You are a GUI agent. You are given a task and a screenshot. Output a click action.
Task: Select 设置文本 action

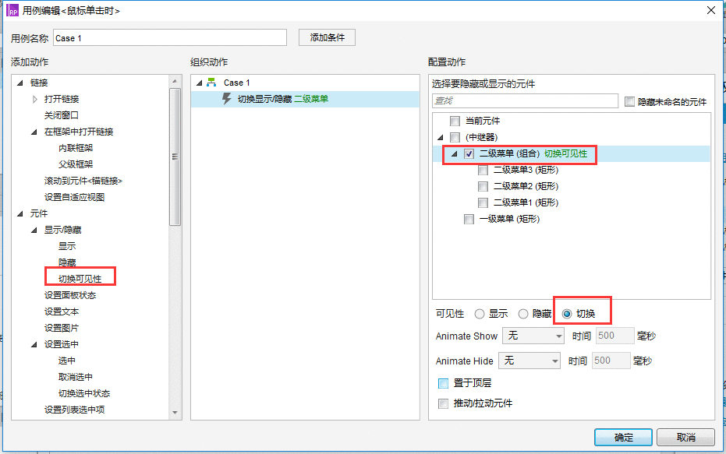62,311
